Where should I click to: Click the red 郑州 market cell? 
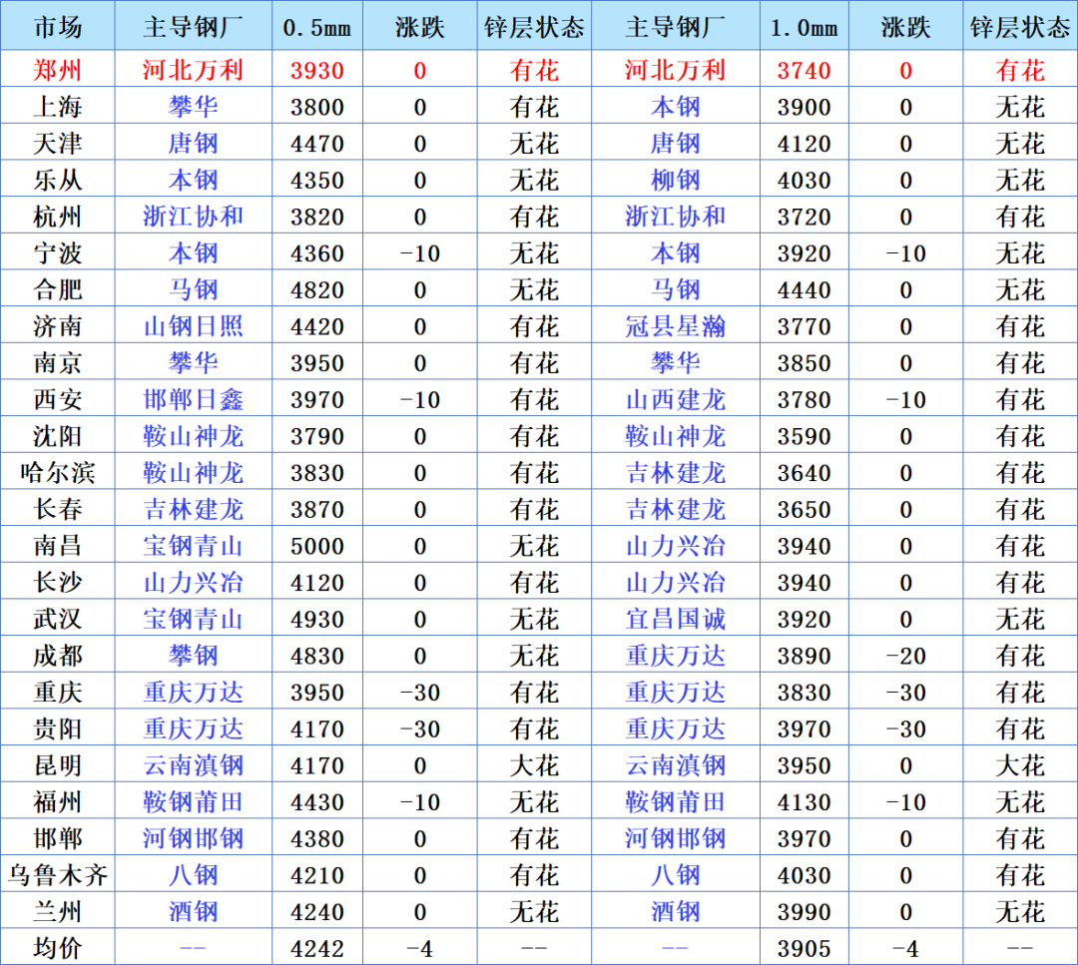pos(58,70)
